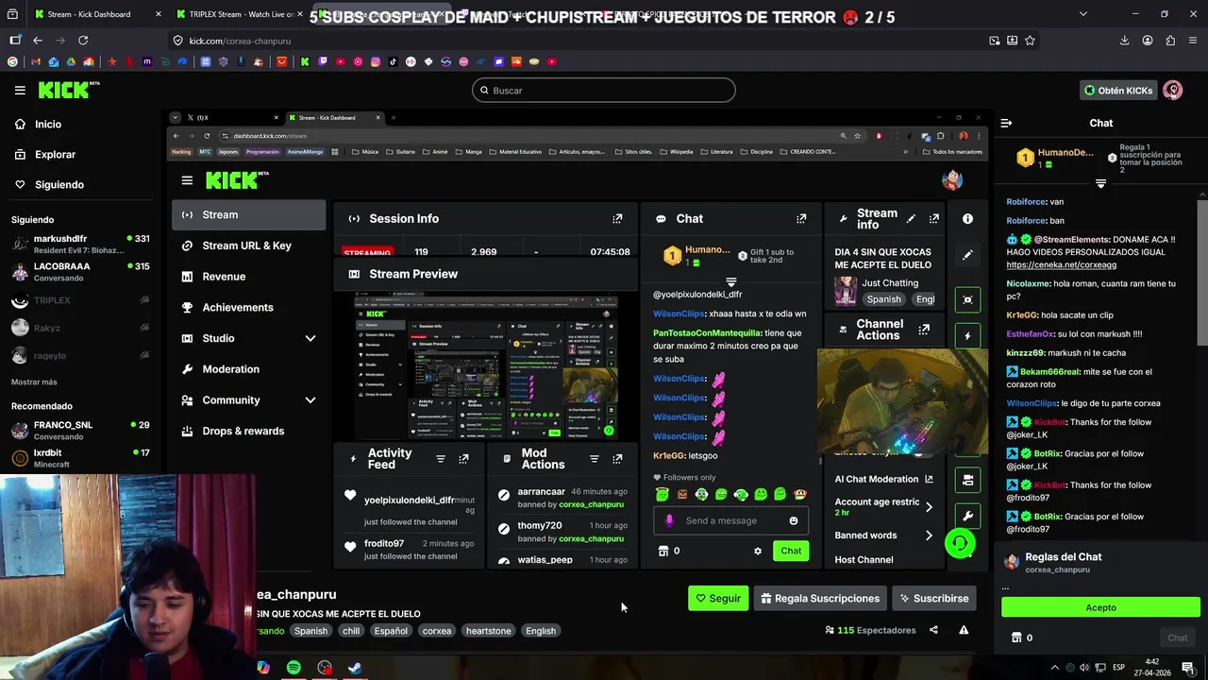Open the browser tab search dropdown
1208x680 pixels.
click(1082, 14)
